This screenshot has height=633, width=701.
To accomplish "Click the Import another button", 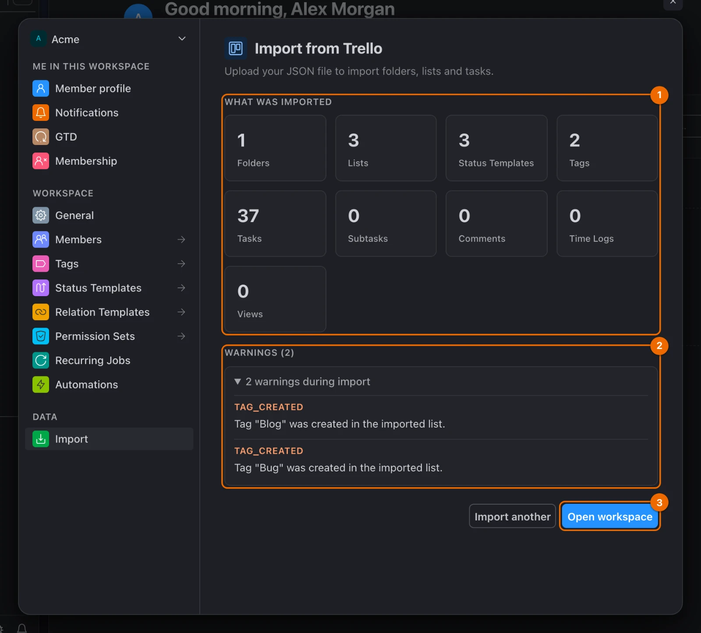I will (x=512, y=516).
